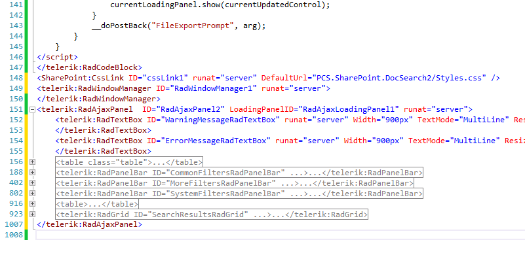Click line number 144
Viewport: 525px width, 257px height.
click(16, 36)
